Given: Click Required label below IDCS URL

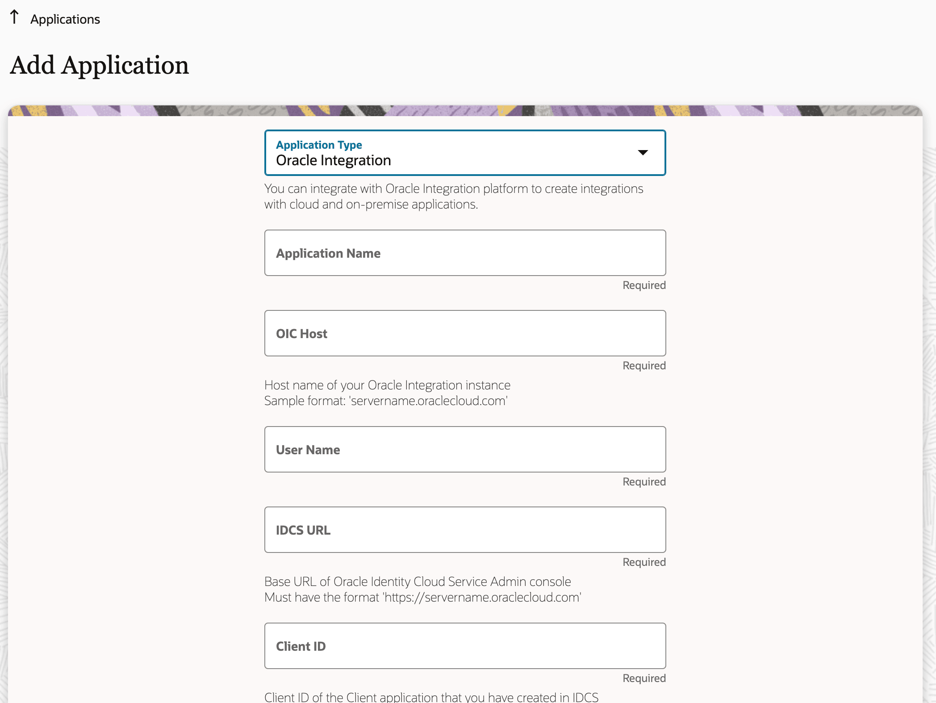Looking at the screenshot, I should pyautogui.click(x=644, y=562).
